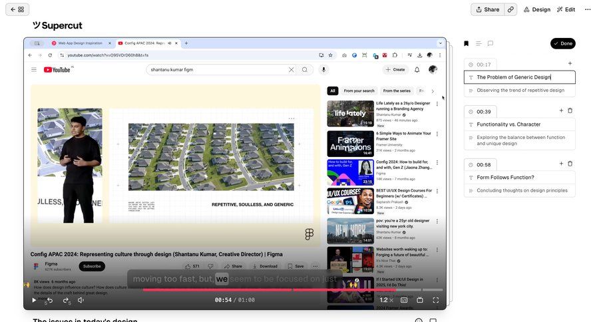Enter fullscreen mode in video player
Screen dimensions: 599x322
[x=436, y=300]
